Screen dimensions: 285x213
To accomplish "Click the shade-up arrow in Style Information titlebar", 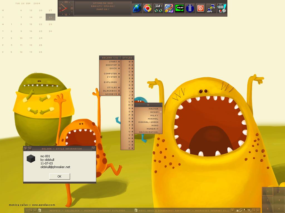I will coord(30,149).
